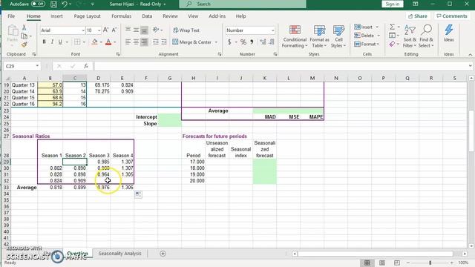Open Find & Select menu
475x267 pixels.
pyautogui.click(x=426, y=36)
